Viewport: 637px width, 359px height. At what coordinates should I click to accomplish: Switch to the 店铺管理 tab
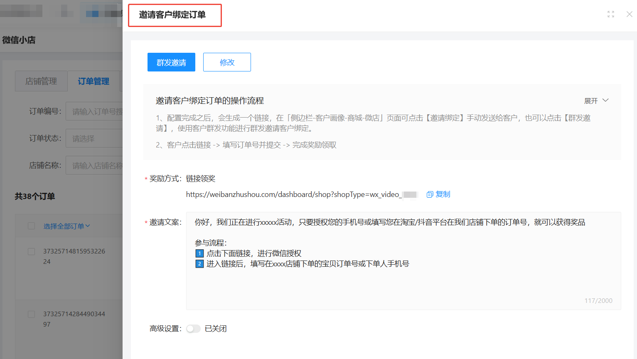[41, 81]
